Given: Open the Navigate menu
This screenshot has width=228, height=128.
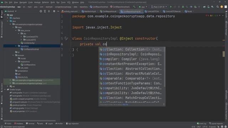Looking at the screenshot, I should [x=23, y=2].
